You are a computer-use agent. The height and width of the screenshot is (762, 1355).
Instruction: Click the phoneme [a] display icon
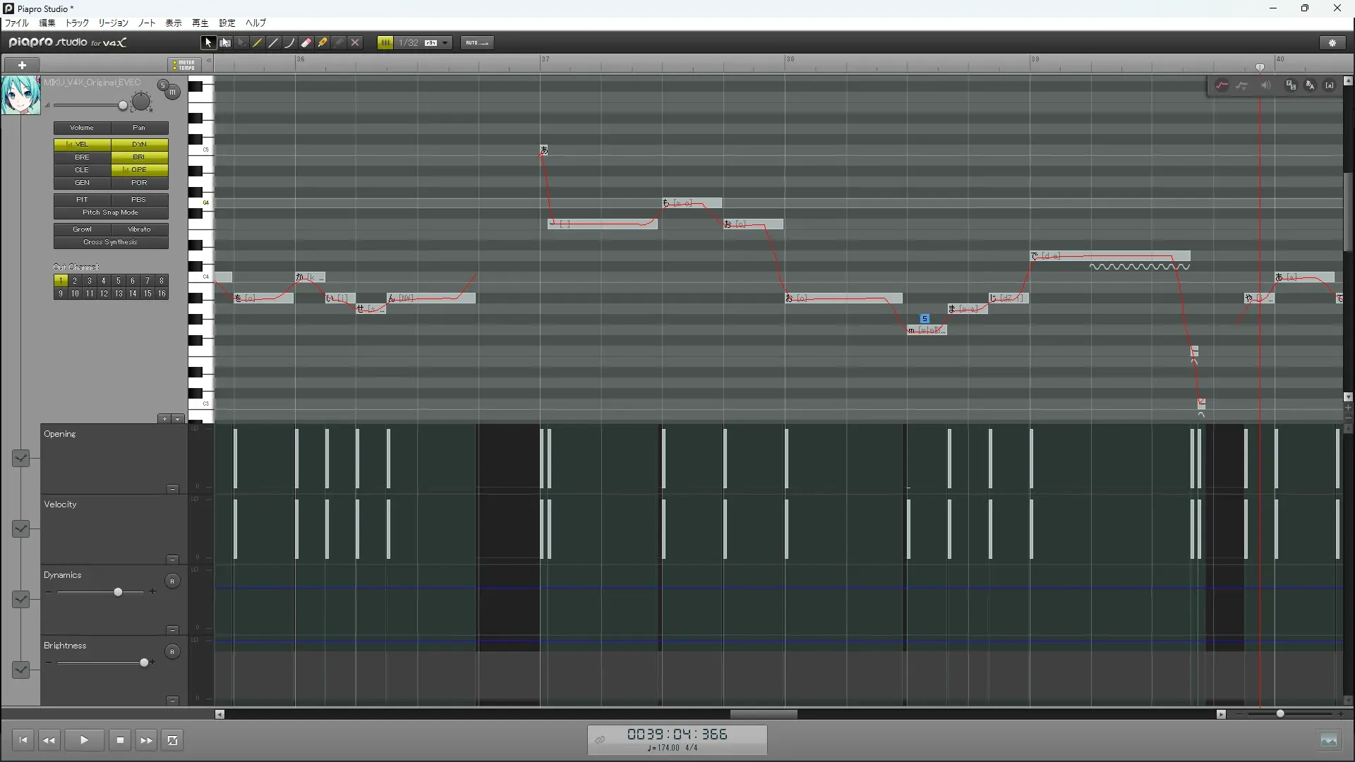(x=1330, y=85)
